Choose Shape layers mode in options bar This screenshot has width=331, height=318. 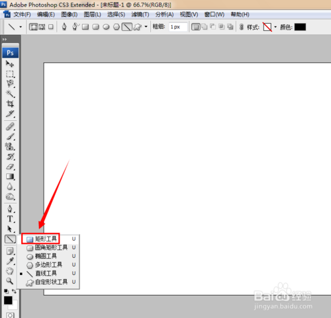click(34, 27)
